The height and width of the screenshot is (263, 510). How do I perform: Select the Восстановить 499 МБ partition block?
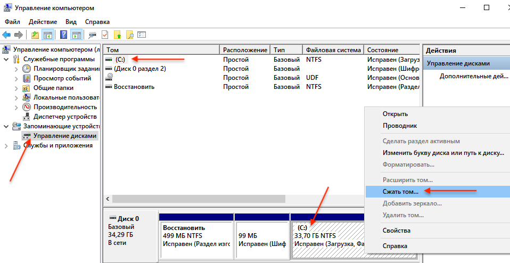point(196,240)
